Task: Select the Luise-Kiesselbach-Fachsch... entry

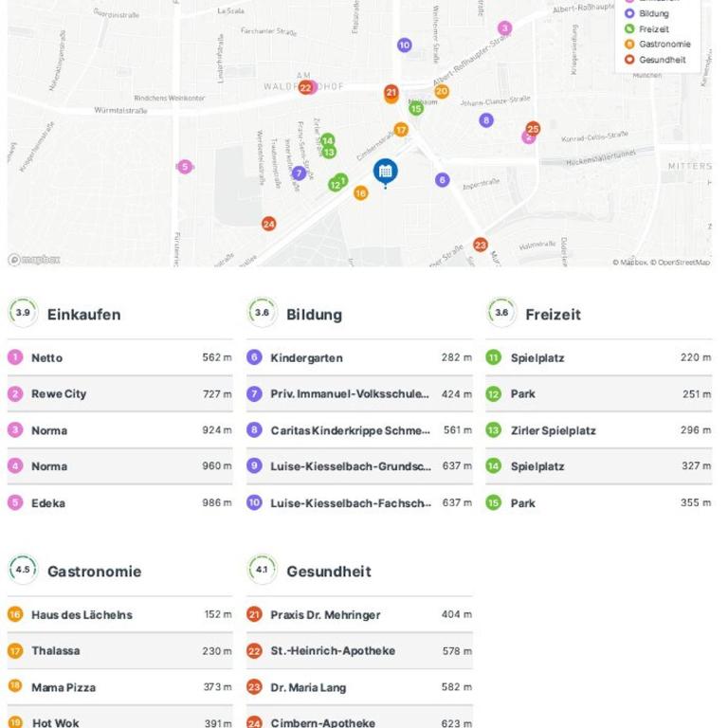Action: pyautogui.click(x=359, y=502)
